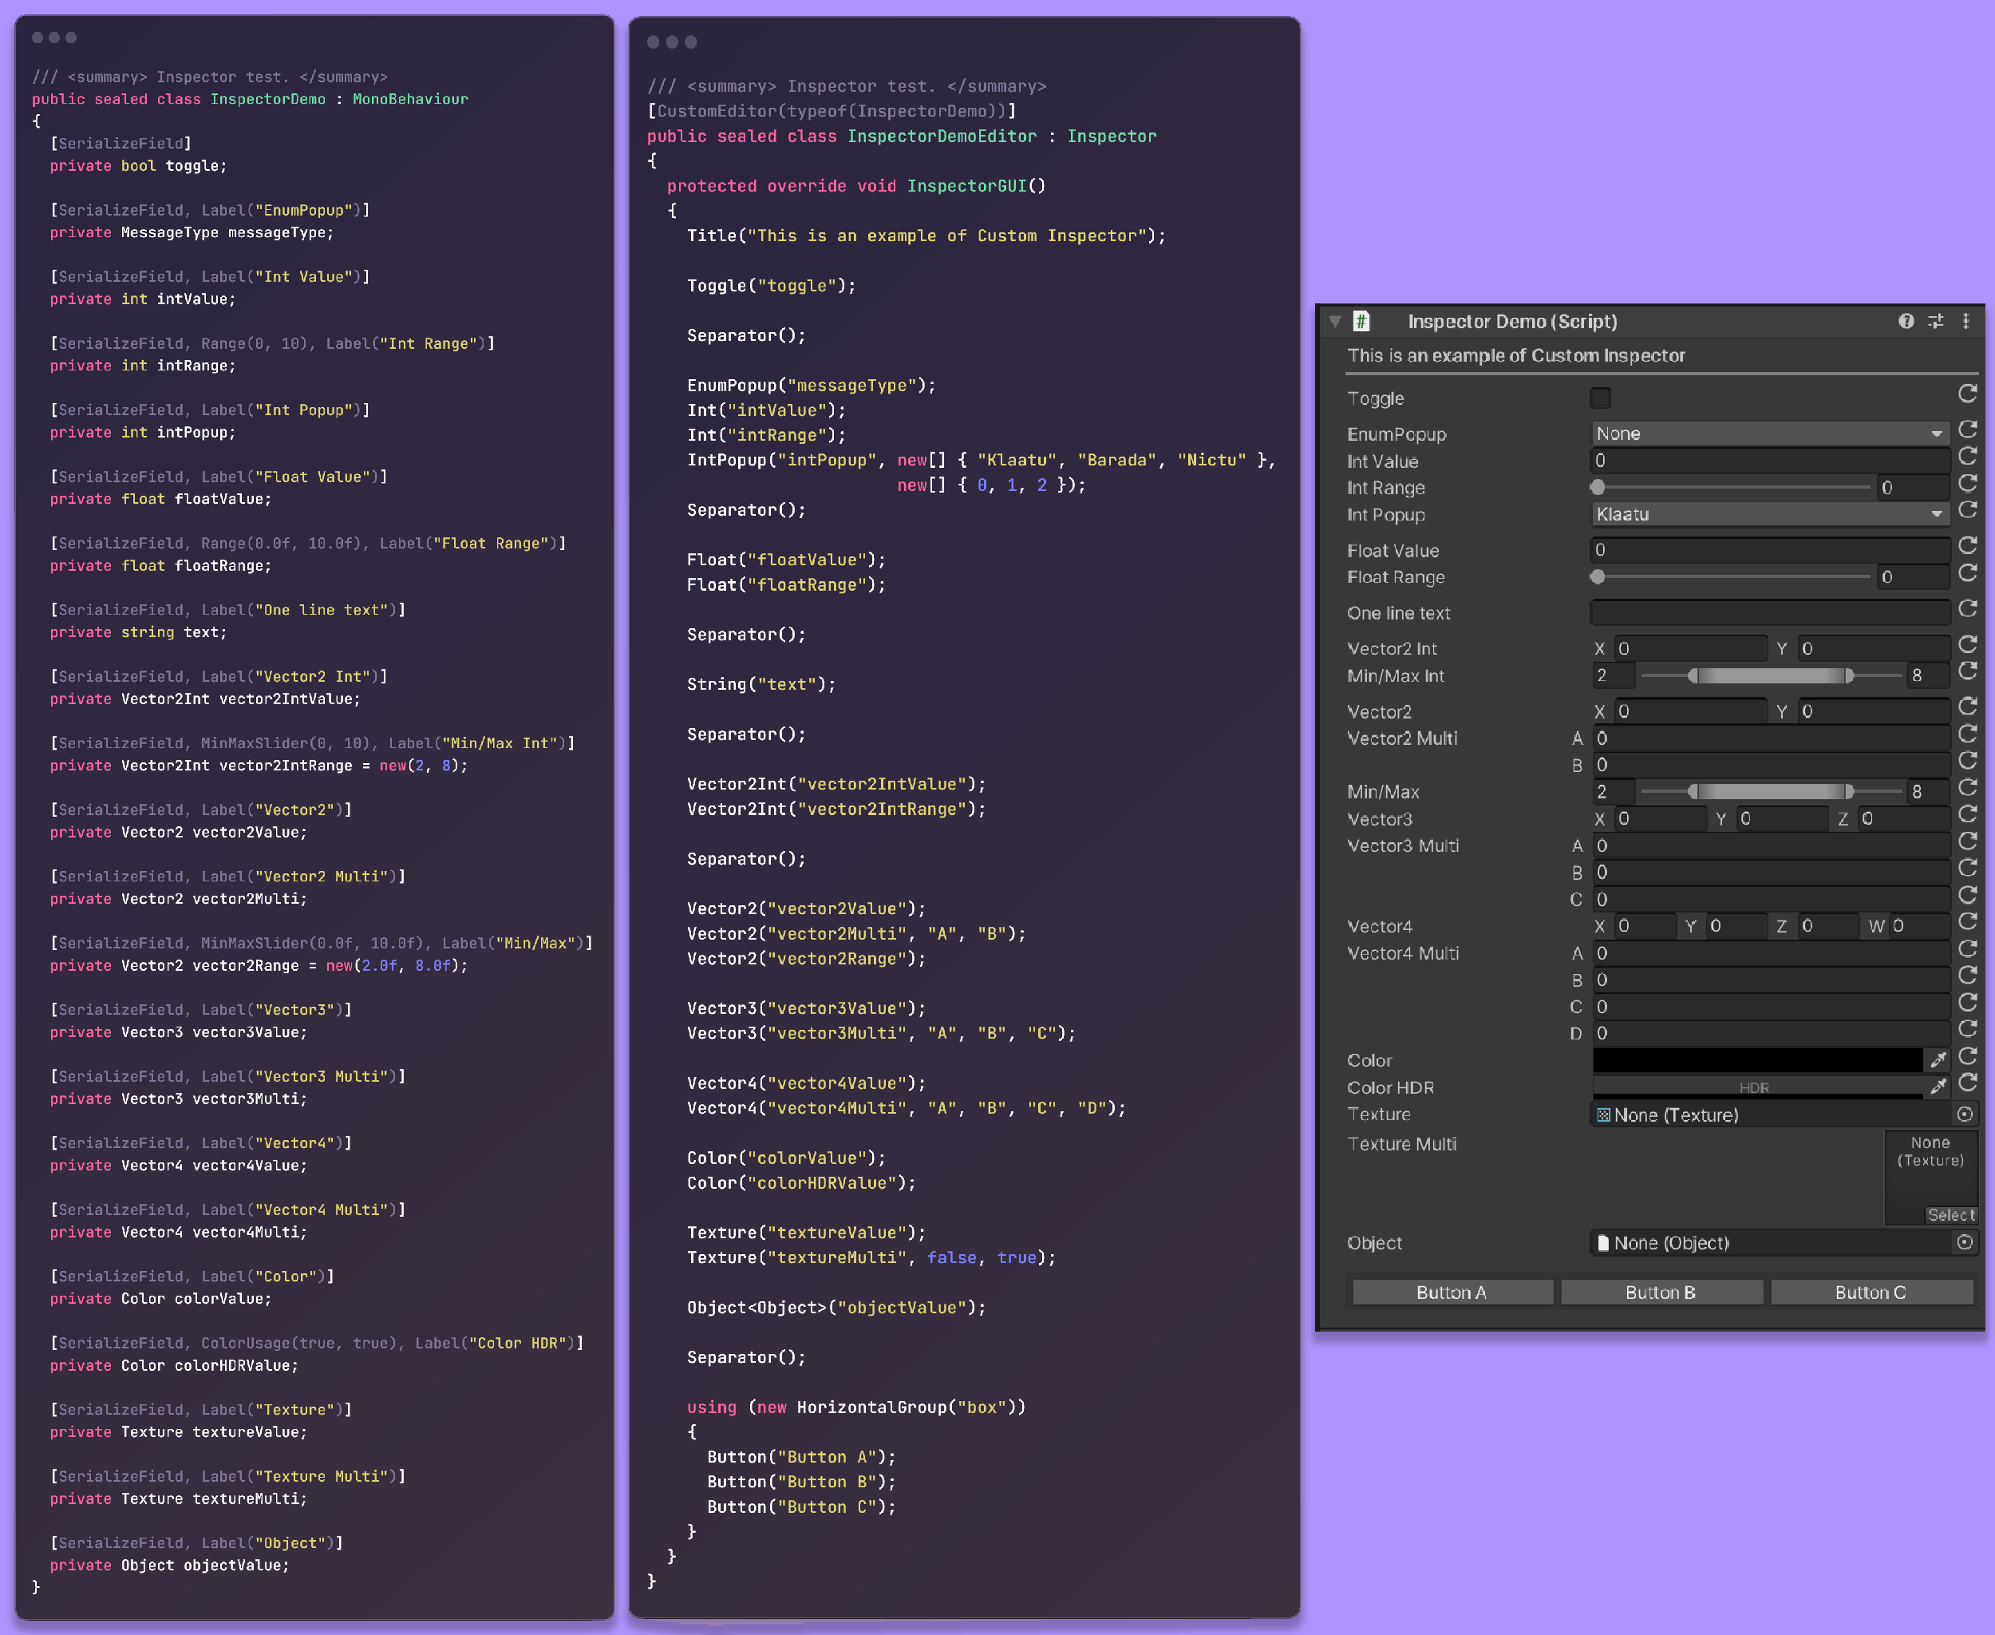Click the C# script icon in header
The image size is (1995, 1635).
coord(1361,321)
